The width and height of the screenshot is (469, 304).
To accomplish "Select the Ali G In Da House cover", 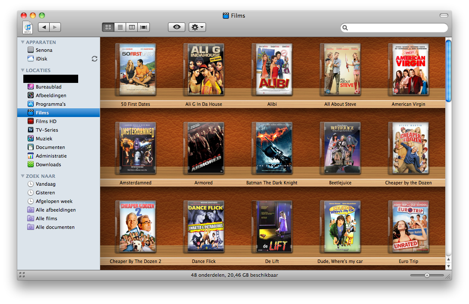I will click(x=204, y=70).
